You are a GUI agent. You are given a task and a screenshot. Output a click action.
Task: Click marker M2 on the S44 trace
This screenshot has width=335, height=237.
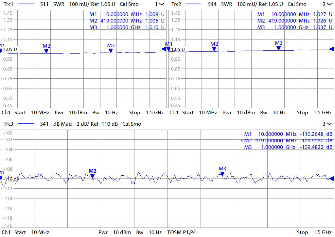(214, 49)
